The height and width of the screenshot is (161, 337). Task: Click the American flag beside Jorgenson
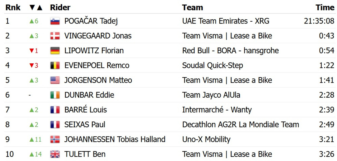pos(55,80)
